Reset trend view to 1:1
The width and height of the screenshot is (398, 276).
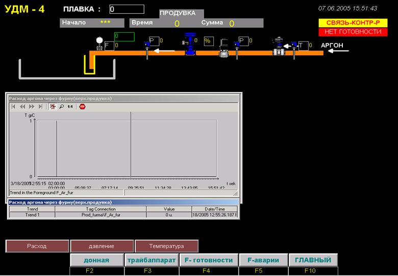(70, 107)
